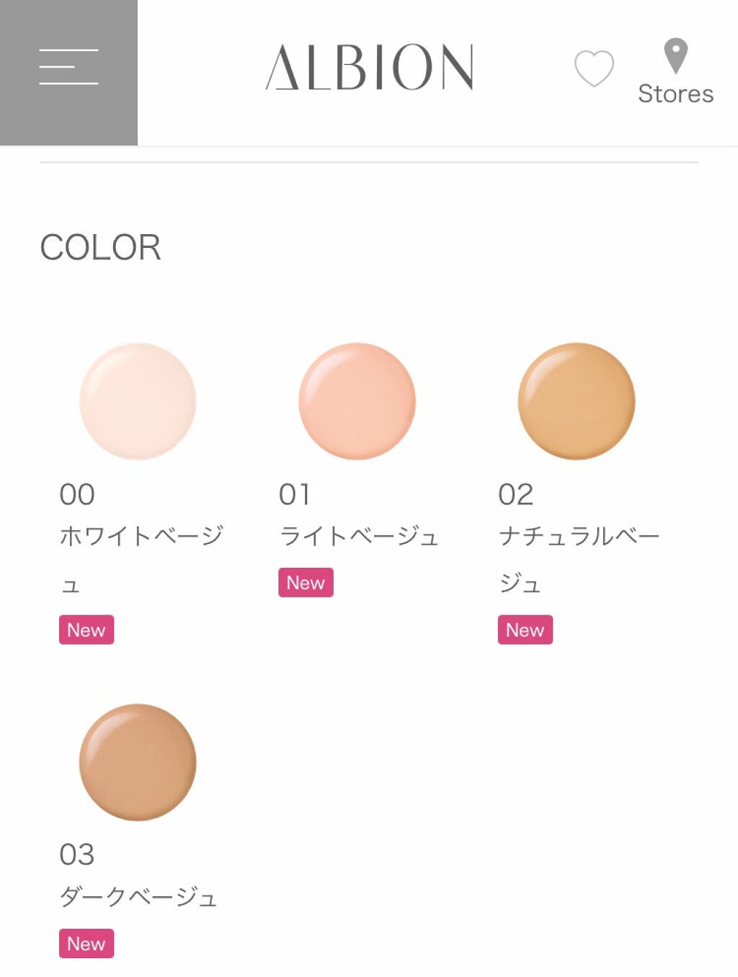This screenshot has height=977, width=738.
Task: Select the 02 natural beige swatch
Action: 577,401
